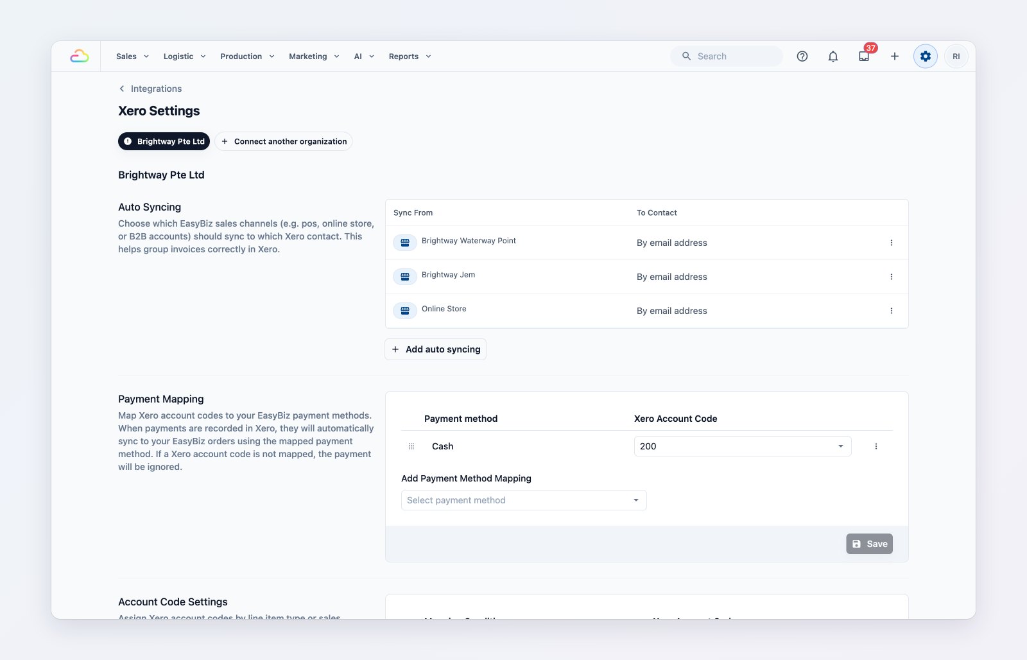Click the 'To Contact' column header
Viewport: 1027px width, 660px height.
(657, 213)
